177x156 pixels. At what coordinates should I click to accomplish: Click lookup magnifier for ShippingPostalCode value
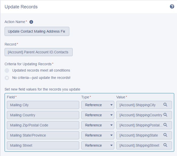click(x=165, y=125)
